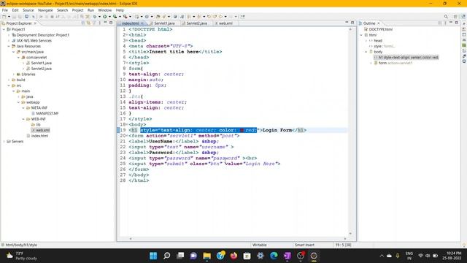This screenshot has width=467, height=263.
Task: Click the Project Explorer filter icon
Action: click(94, 23)
